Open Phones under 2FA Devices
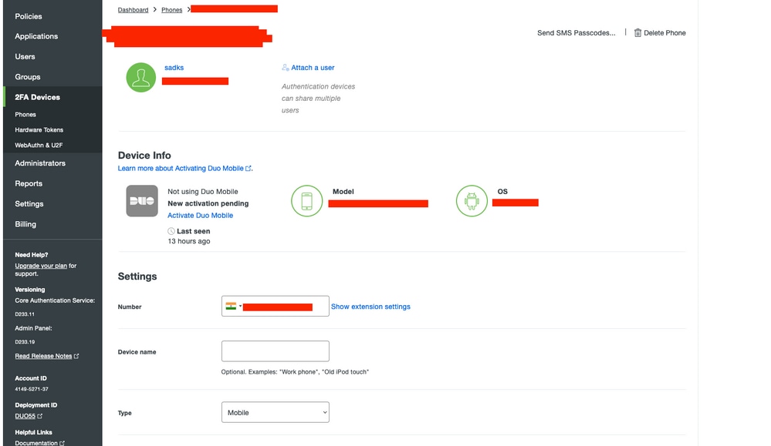The height and width of the screenshot is (446, 771). [x=25, y=114]
